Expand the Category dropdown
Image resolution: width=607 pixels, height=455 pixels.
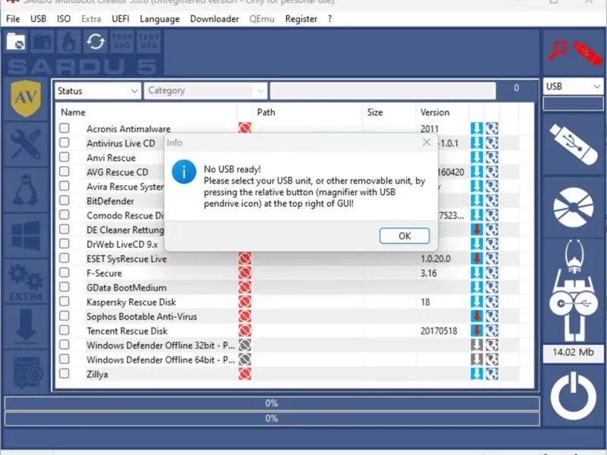pyautogui.click(x=205, y=91)
